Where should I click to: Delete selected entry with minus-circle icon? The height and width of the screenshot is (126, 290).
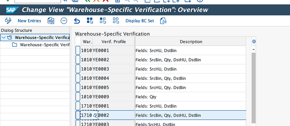(64, 21)
